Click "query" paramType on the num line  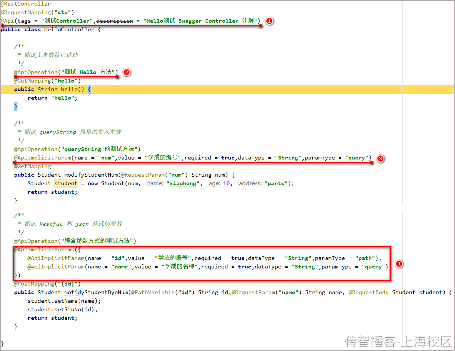tap(356, 158)
